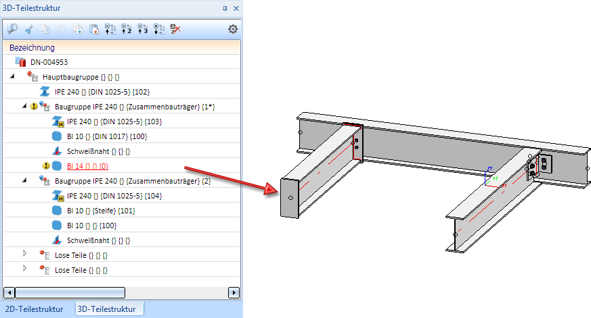This screenshot has height=318, width=591.
Task: Select Bl 10 {Steife} {101}
Action: 101,211
